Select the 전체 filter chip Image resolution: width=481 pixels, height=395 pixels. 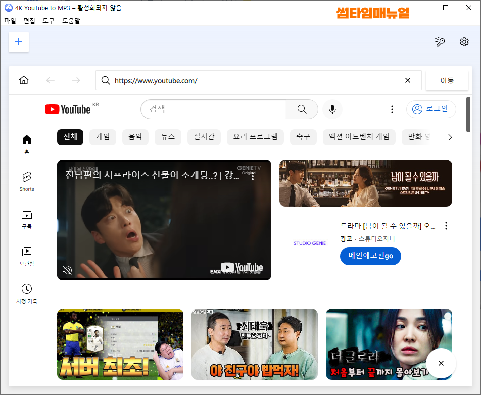click(x=70, y=137)
